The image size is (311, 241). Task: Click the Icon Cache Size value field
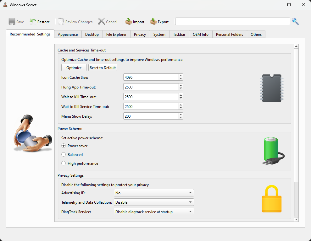click(x=151, y=77)
